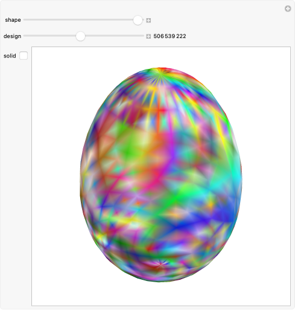Image resolution: width=295 pixels, height=310 pixels.
Task: Click the shape slider thumb
Action: [x=138, y=20]
